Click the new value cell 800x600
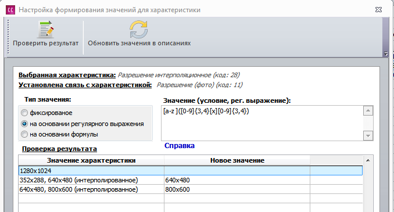The image size is (394, 212). pyautogui.click(x=237, y=189)
